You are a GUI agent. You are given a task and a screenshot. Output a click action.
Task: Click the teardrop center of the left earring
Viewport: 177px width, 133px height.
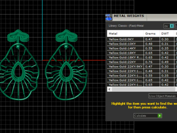pyautogui.click(x=18, y=71)
